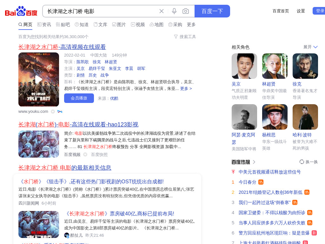Switch to the 图片 tab
This screenshot has height=244, width=325.
pos(119,25)
